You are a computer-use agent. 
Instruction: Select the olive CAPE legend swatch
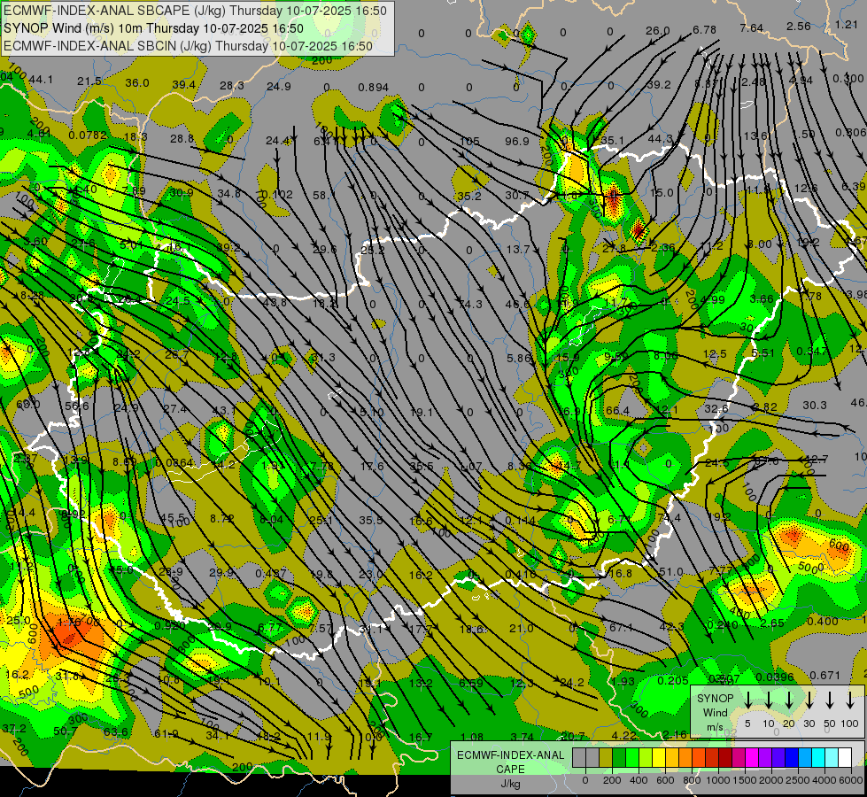(x=606, y=757)
